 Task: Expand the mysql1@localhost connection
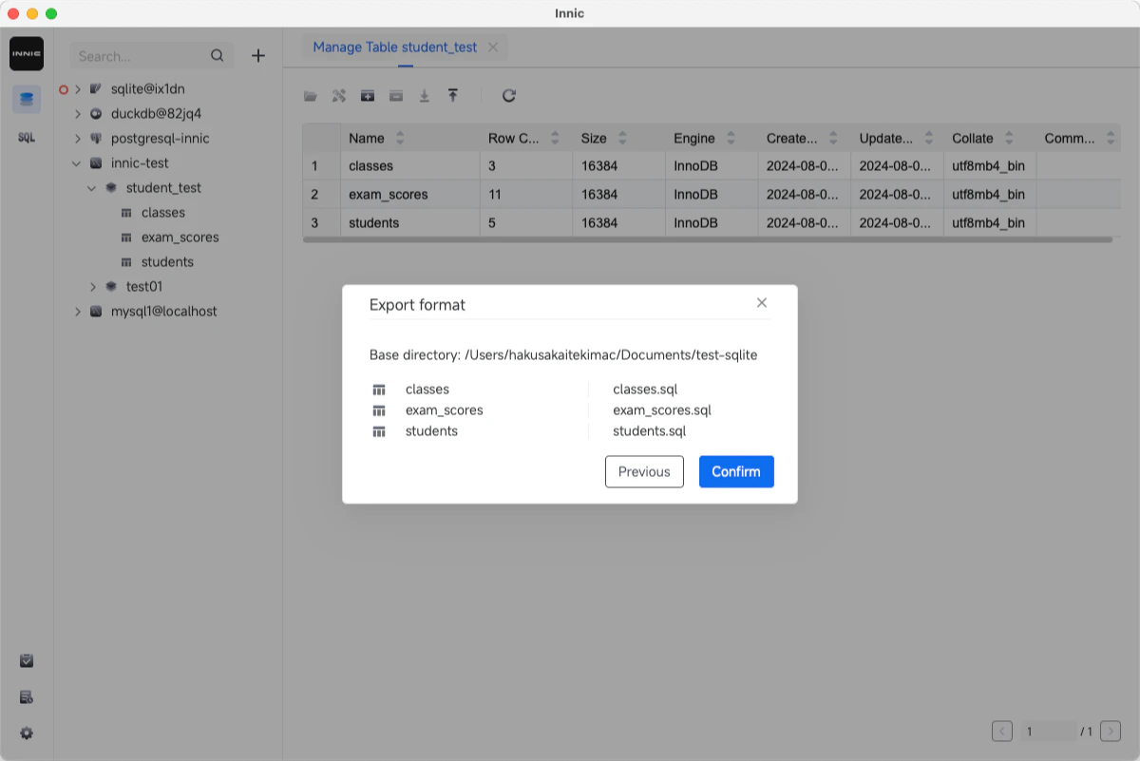click(77, 311)
